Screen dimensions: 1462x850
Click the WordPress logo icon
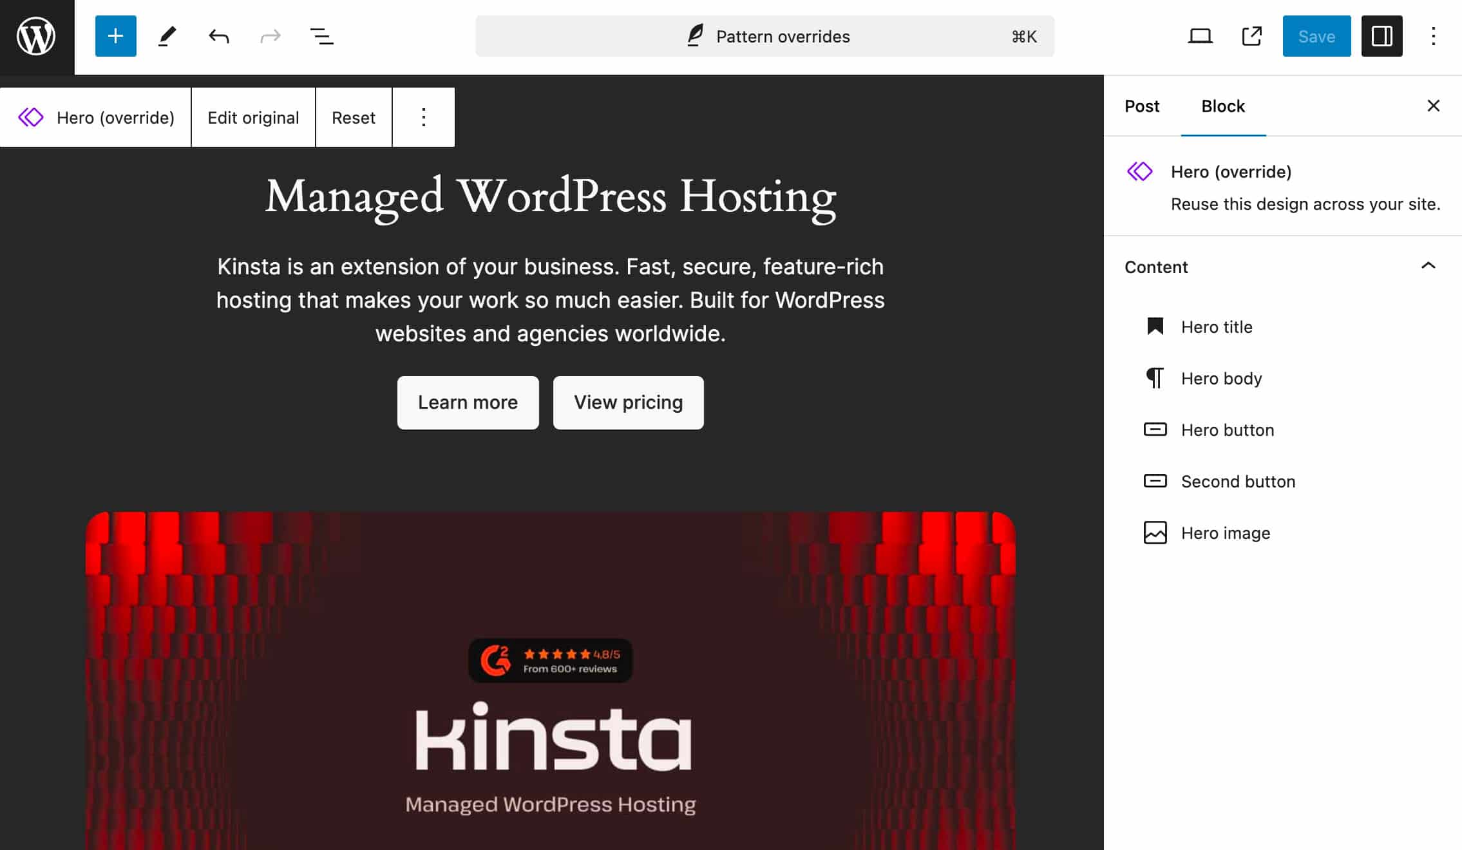pyautogui.click(x=36, y=37)
